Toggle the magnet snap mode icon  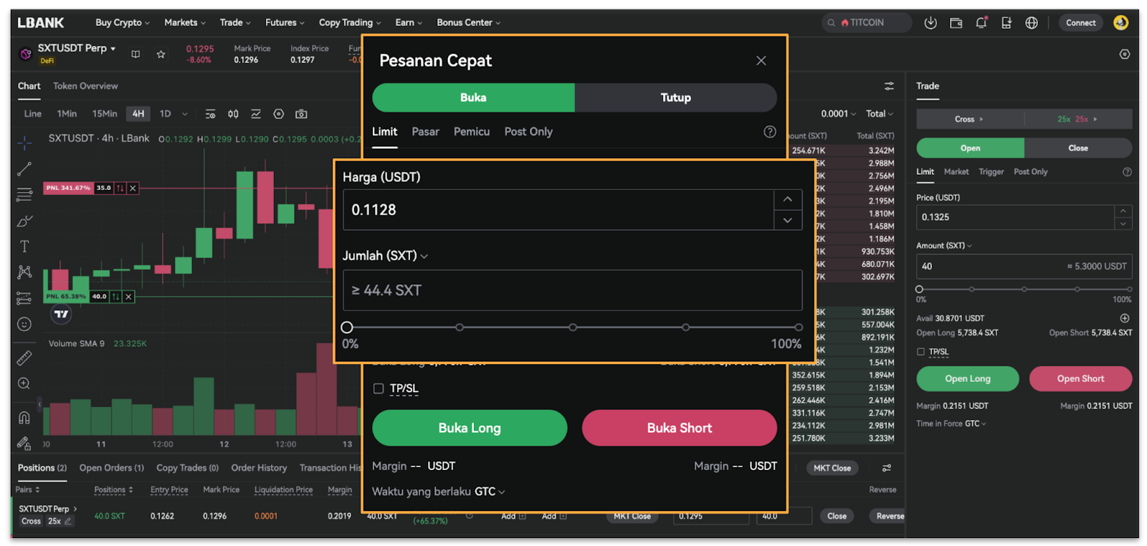[x=24, y=417]
